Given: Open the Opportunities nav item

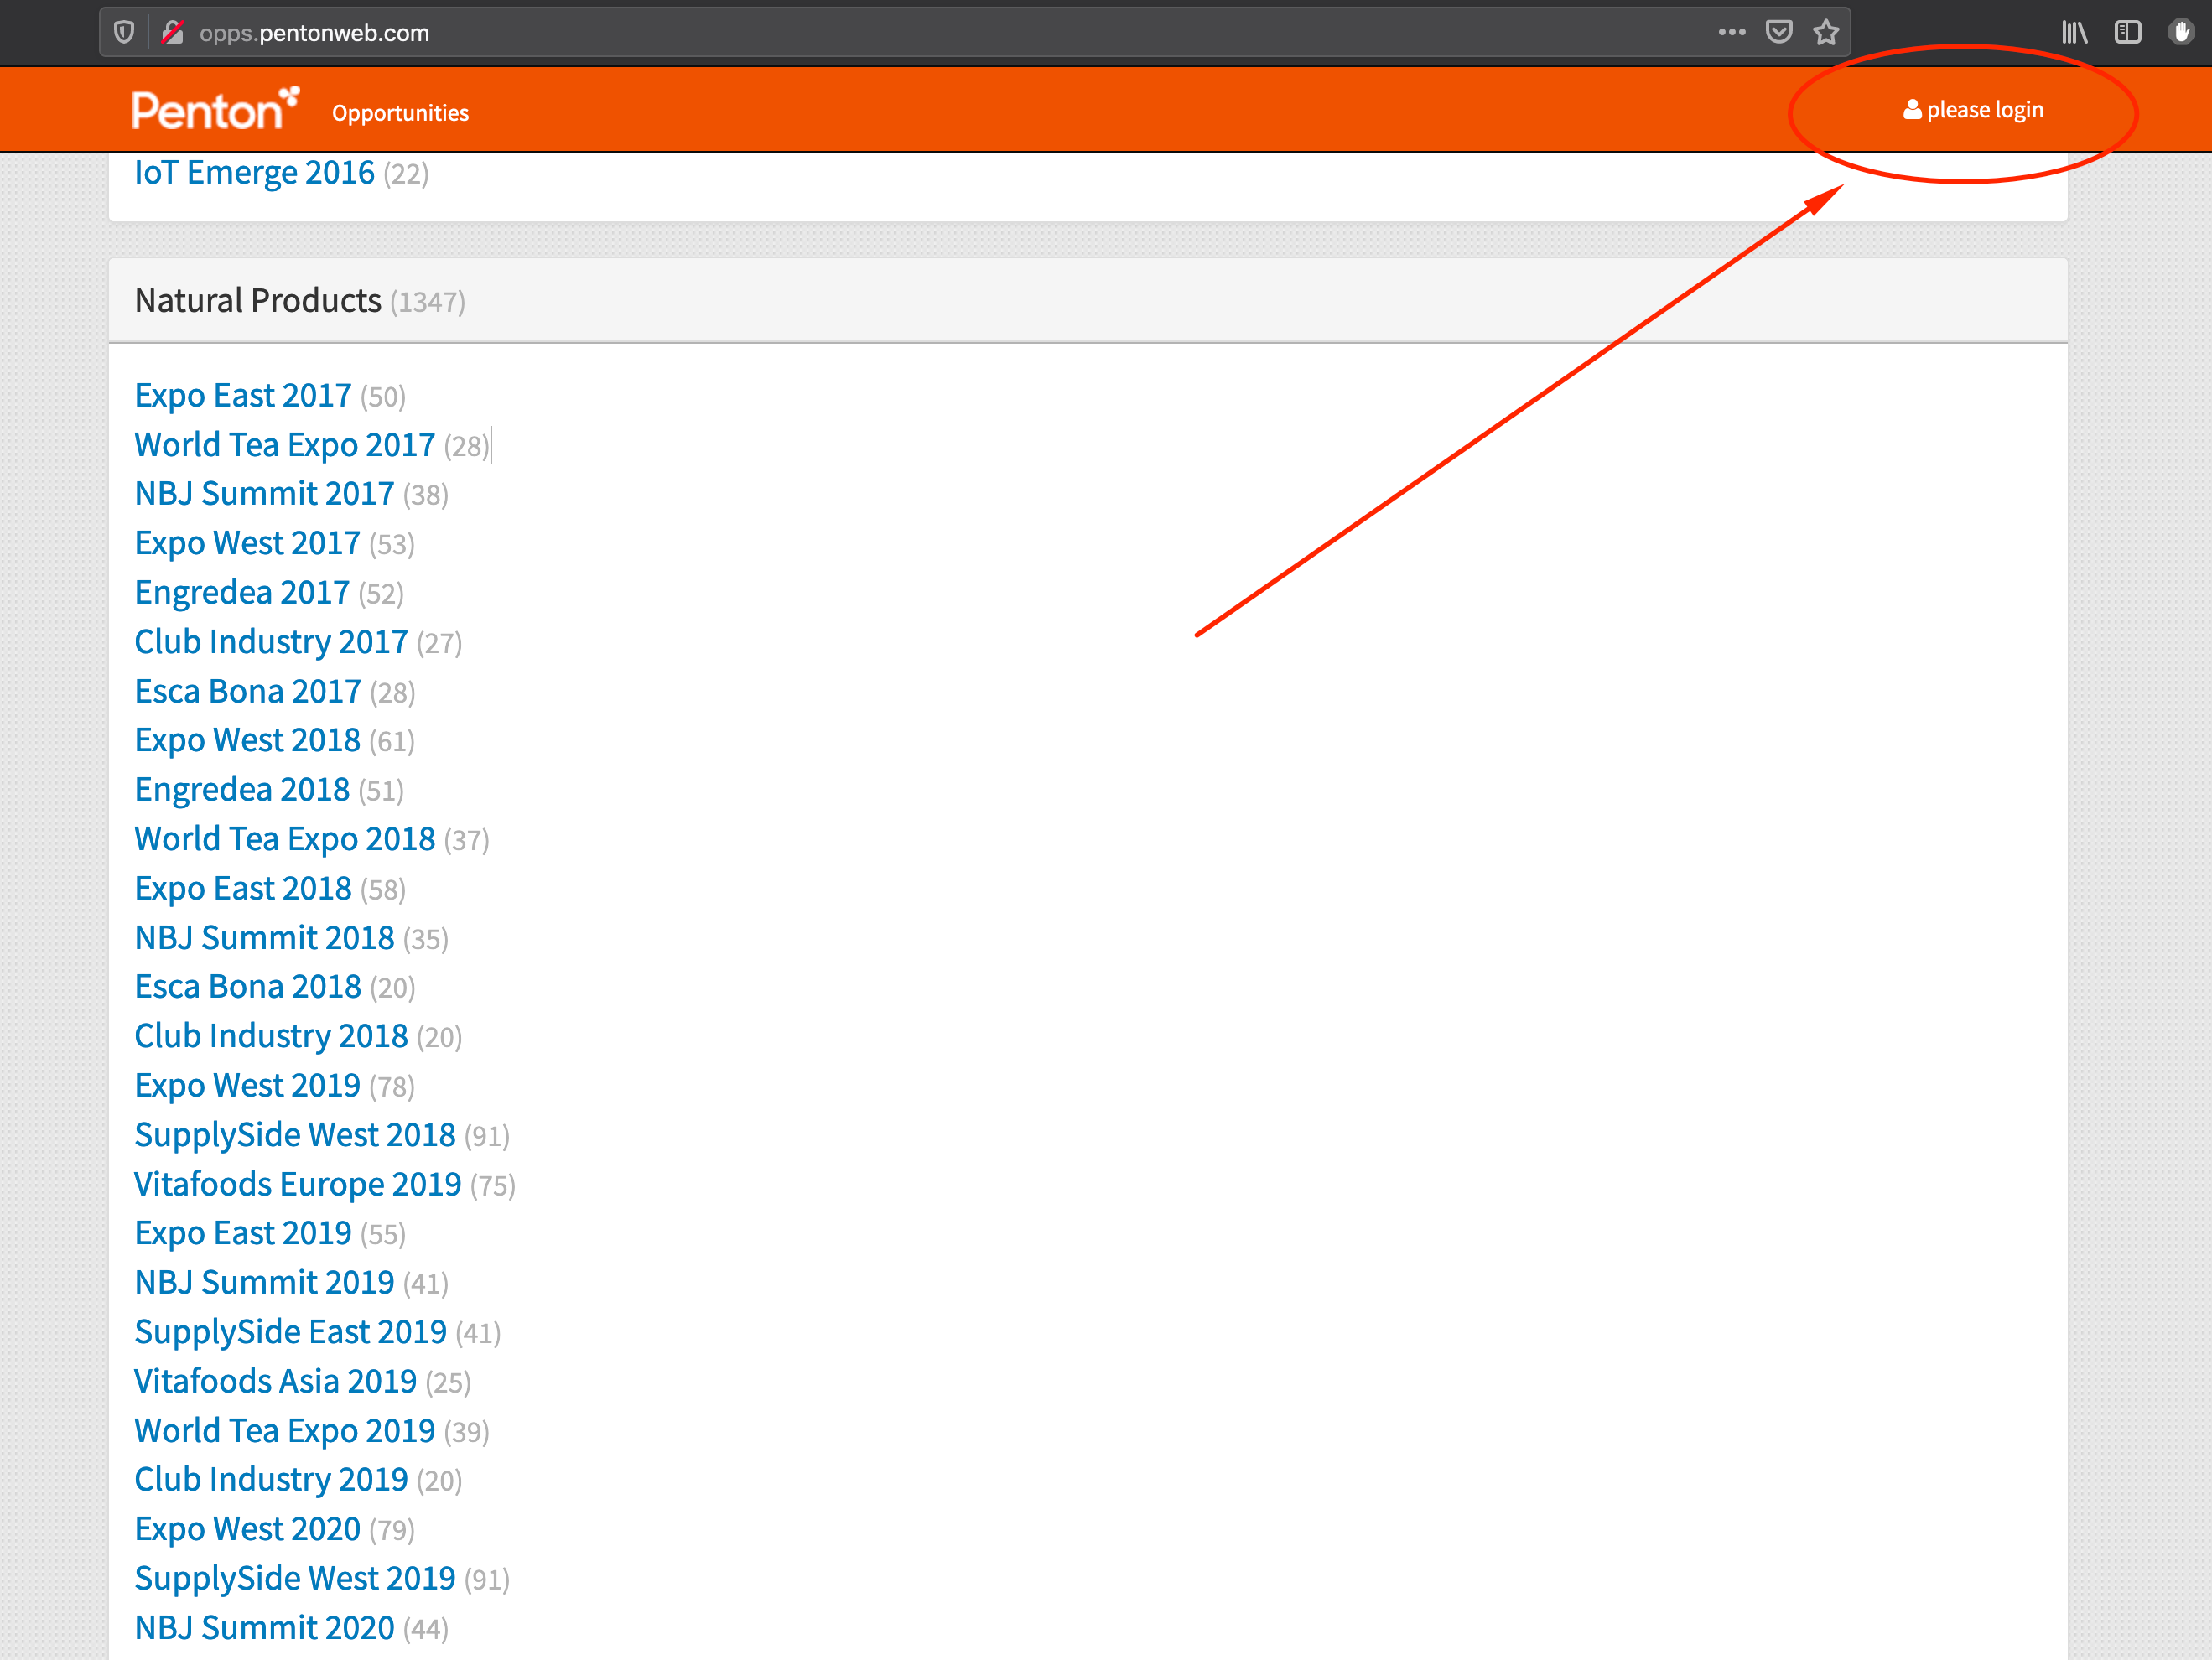Looking at the screenshot, I should point(400,113).
